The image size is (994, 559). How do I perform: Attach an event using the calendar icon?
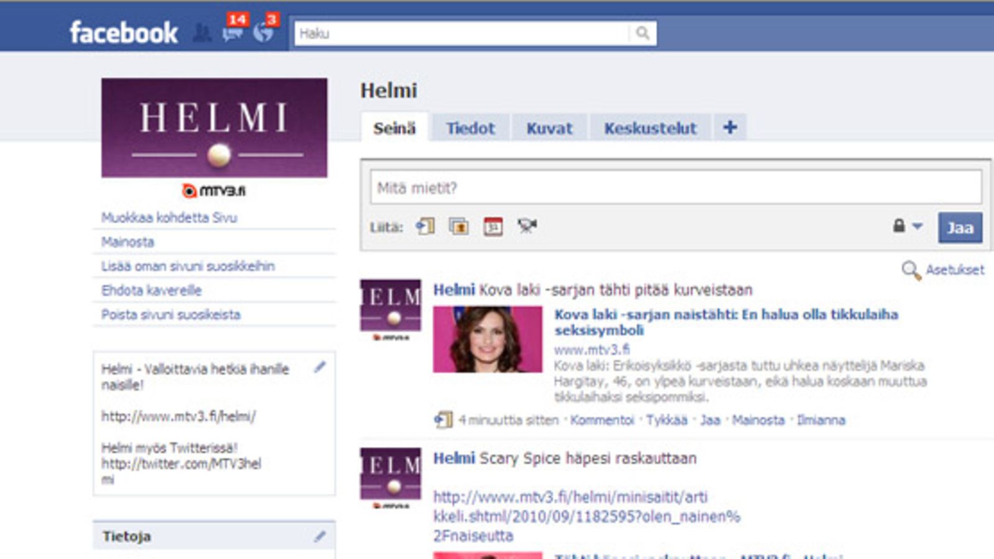pos(493,227)
